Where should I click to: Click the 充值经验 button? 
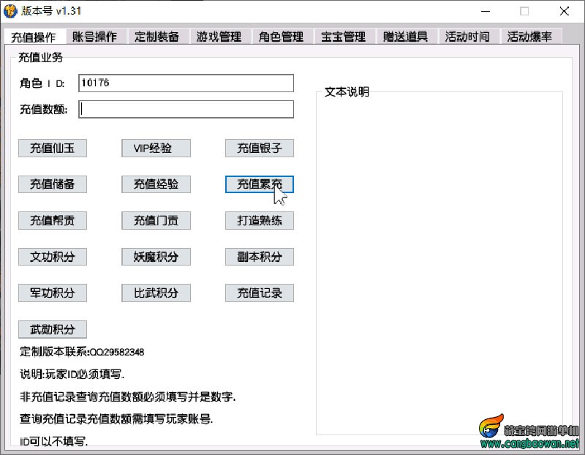point(156,184)
